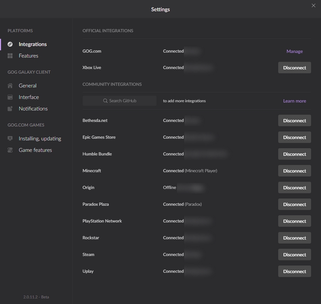Open the Features settings page
Screen dimensions: 321x304
coord(28,56)
